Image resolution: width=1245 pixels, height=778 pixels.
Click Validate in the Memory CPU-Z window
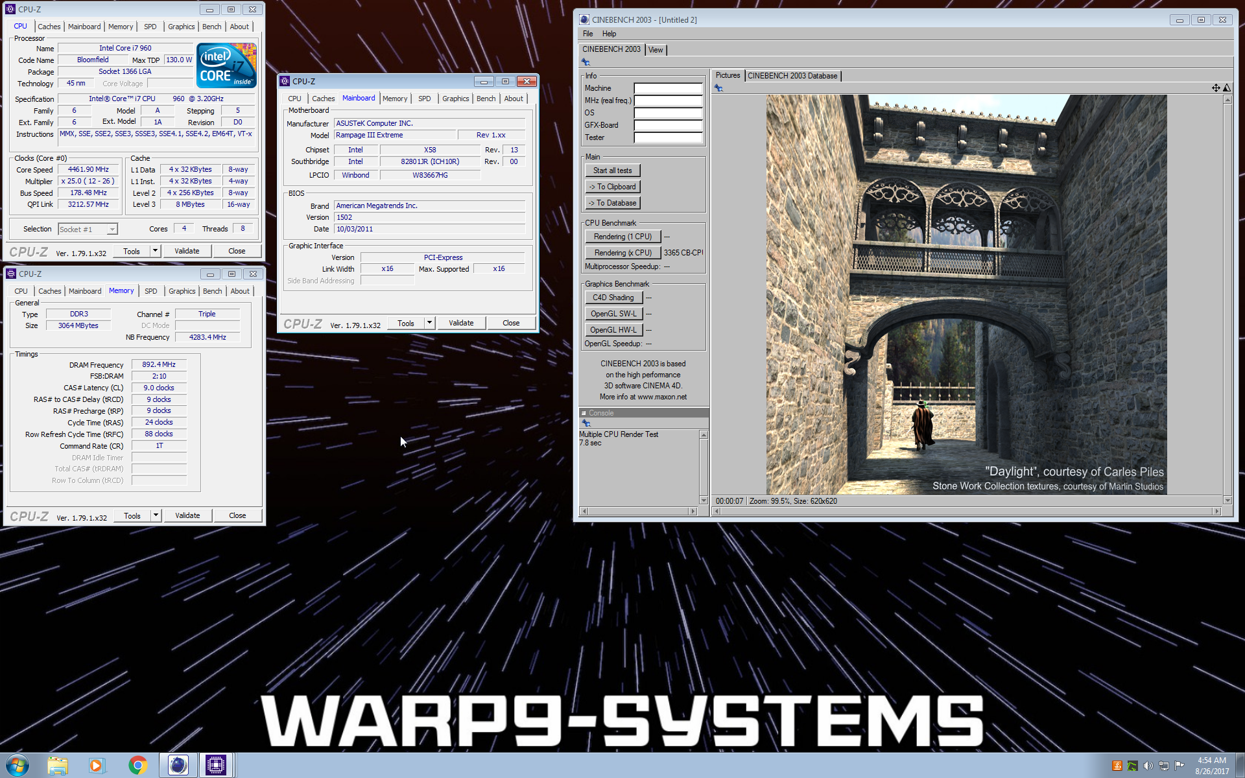point(187,515)
